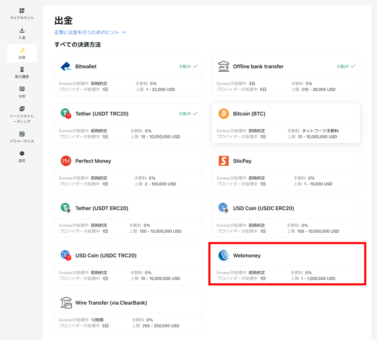Click お勧め badge on Tether TRC20 card
Viewport: 377px width, 340px height.
pyautogui.click(x=188, y=114)
